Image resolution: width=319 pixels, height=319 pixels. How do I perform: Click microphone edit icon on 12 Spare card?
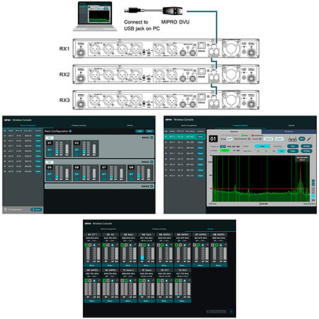[x=153, y=281]
